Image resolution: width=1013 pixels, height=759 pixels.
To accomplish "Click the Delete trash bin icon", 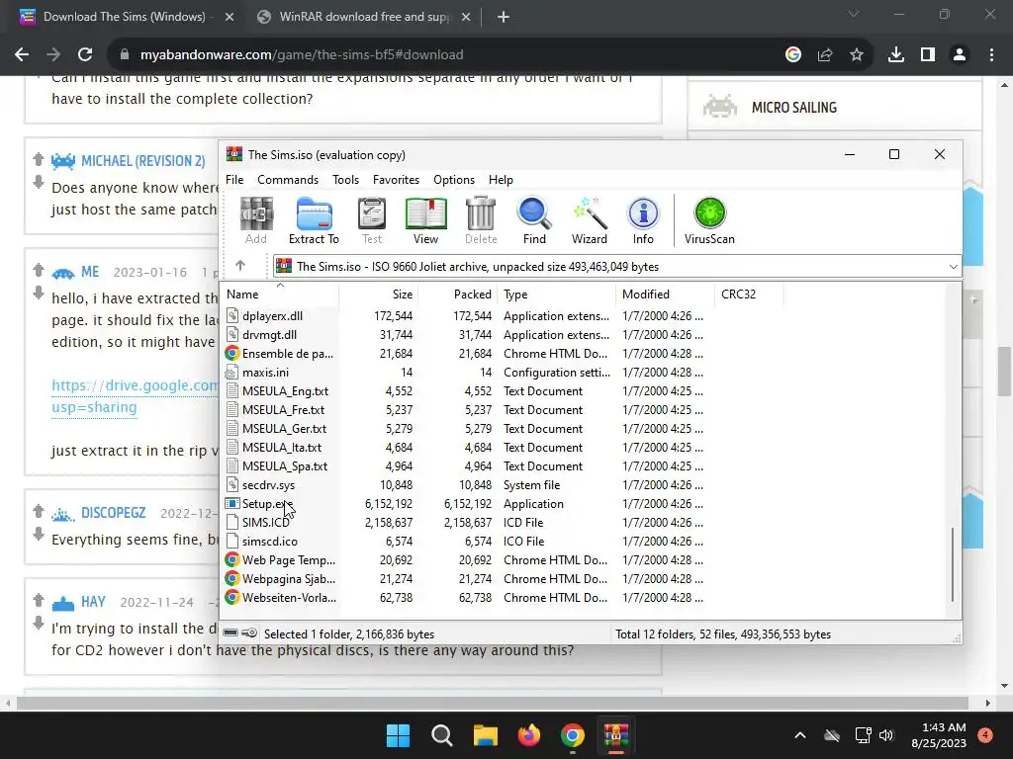I will click(481, 220).
